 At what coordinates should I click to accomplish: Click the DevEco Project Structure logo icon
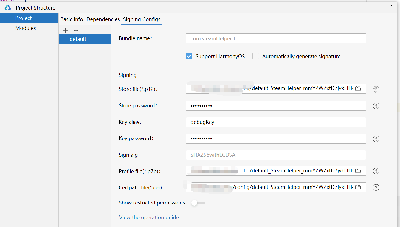pos(8,8)
